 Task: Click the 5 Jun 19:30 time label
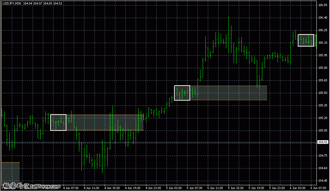click(x=256, y=188)
